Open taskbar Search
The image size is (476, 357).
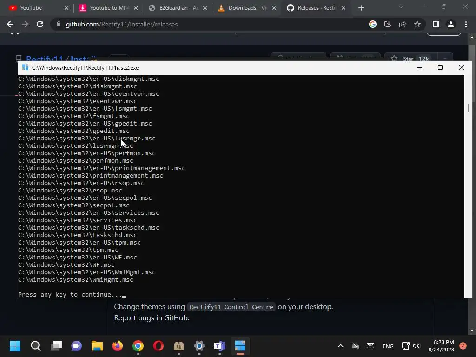pos(35,346)
